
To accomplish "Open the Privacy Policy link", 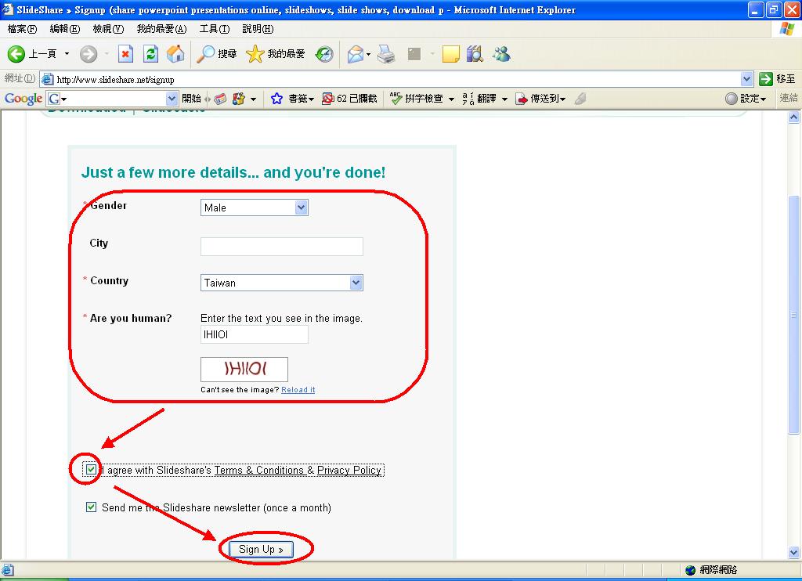I will point(349,470).
